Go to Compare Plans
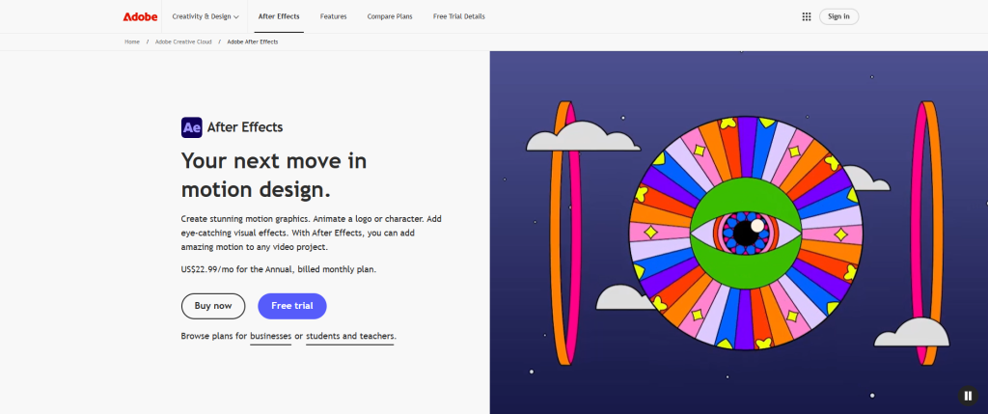Image resolution: width=988 pixels, height=414 pixels. pyautogui.click(x=390, y=16)
